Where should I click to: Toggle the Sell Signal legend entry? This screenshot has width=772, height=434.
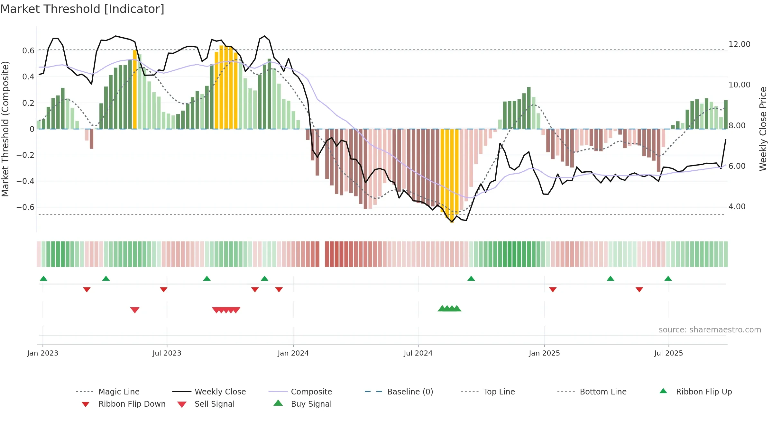(x=206, y=404)
